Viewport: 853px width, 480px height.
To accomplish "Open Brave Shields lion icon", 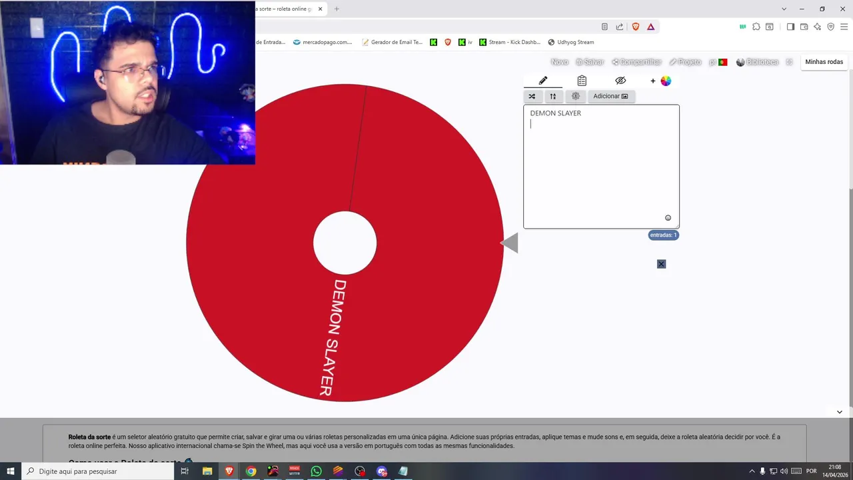I will (635, 27).
